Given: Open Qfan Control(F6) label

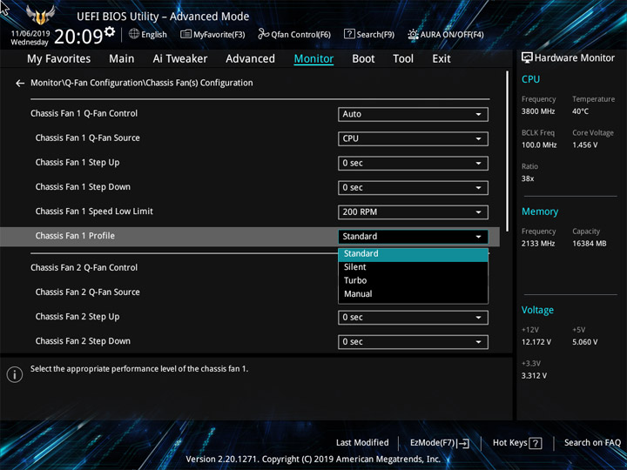Looking at the screenshot, I should pyautogui.click(x=300, y=35).
